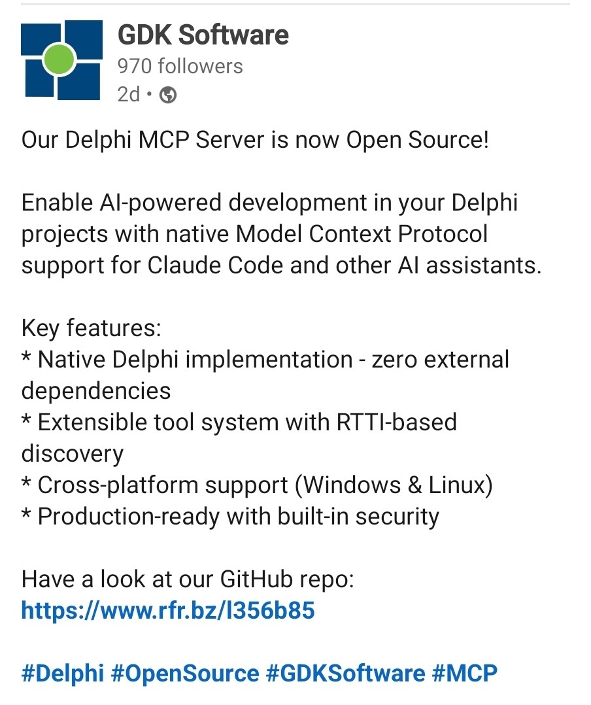Click the Have a look at GitHub text

188,579
